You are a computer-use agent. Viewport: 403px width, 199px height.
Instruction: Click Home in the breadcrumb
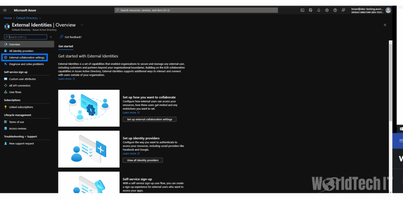[8, 18]
